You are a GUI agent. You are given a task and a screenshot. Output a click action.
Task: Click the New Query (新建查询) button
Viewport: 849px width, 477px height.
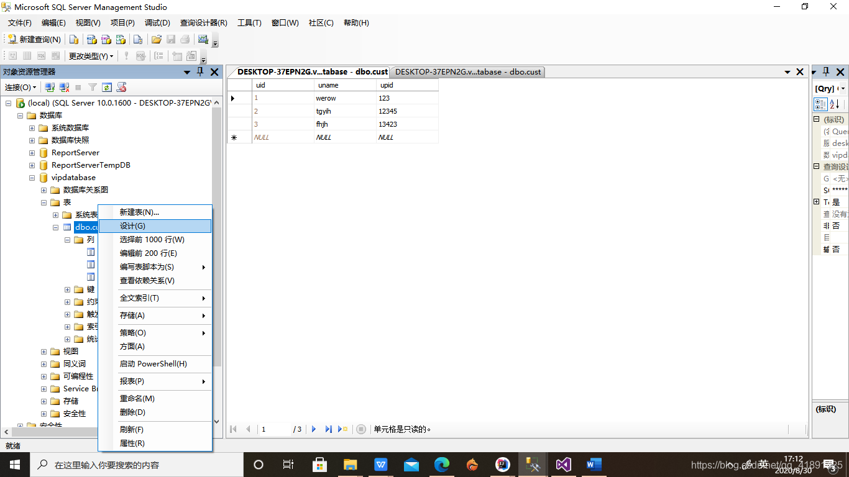[34, 40]
